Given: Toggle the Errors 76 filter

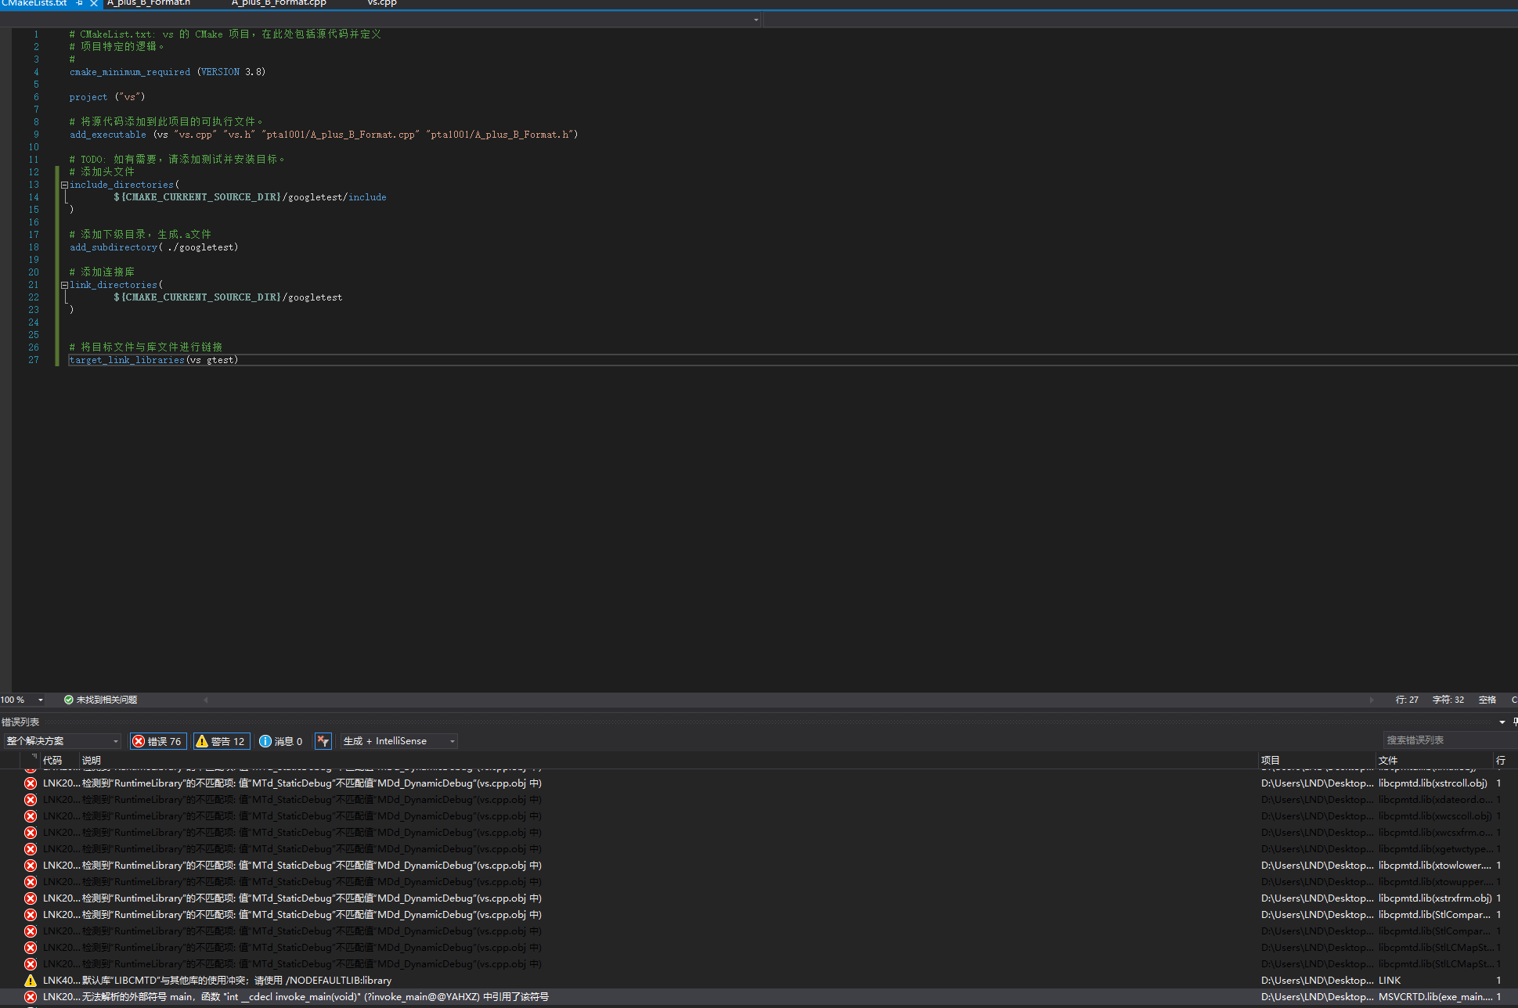Looking at the screenshot, I should tap(157, 741).
